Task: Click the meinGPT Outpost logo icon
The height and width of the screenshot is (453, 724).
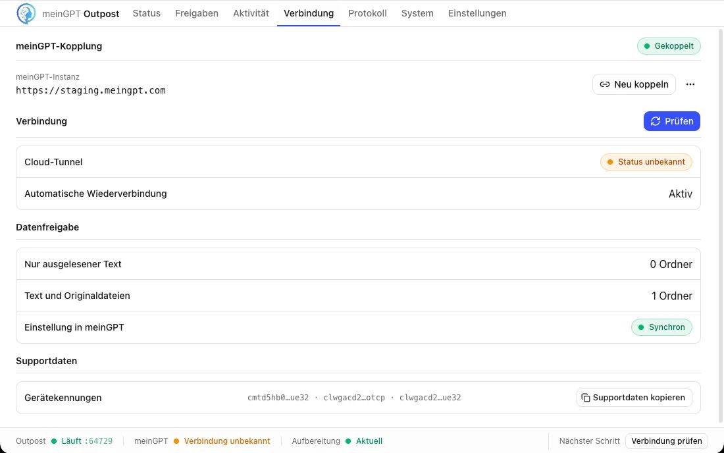Action: point(26,13)
